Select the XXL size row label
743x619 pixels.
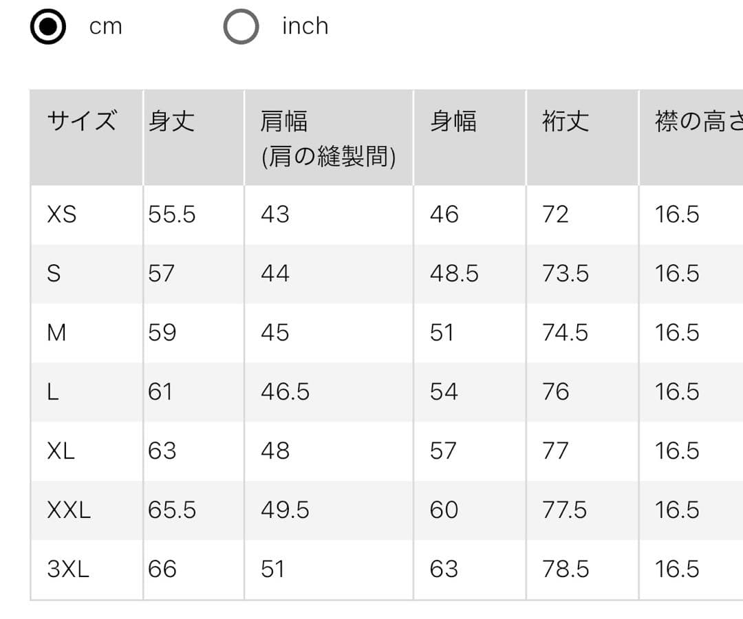coord(69,510)
